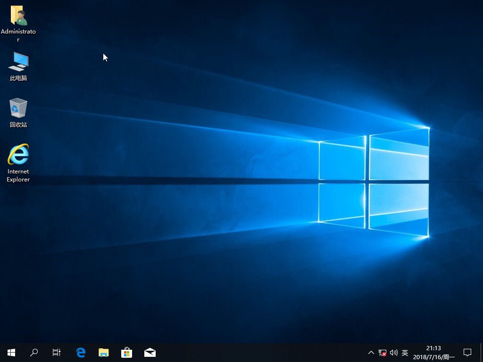Open the Mail app on taskbar
Image resolution: width=483 pixels, height=362 pixels.
point(150,353)
